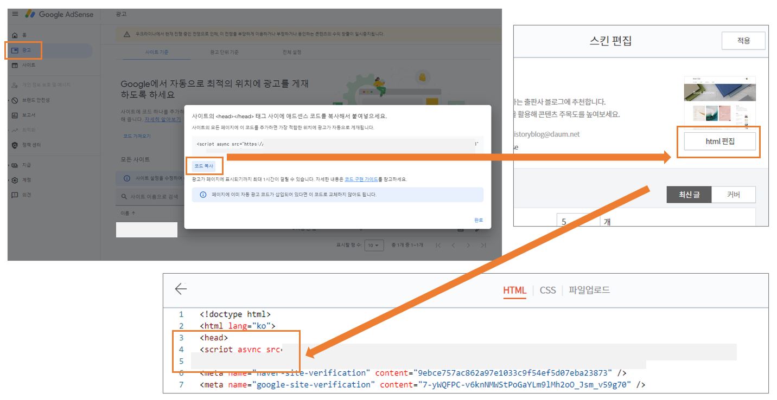Switch to the HTML tab in the editor
Viewport: 777px width, 400px height.
(514, 291)
